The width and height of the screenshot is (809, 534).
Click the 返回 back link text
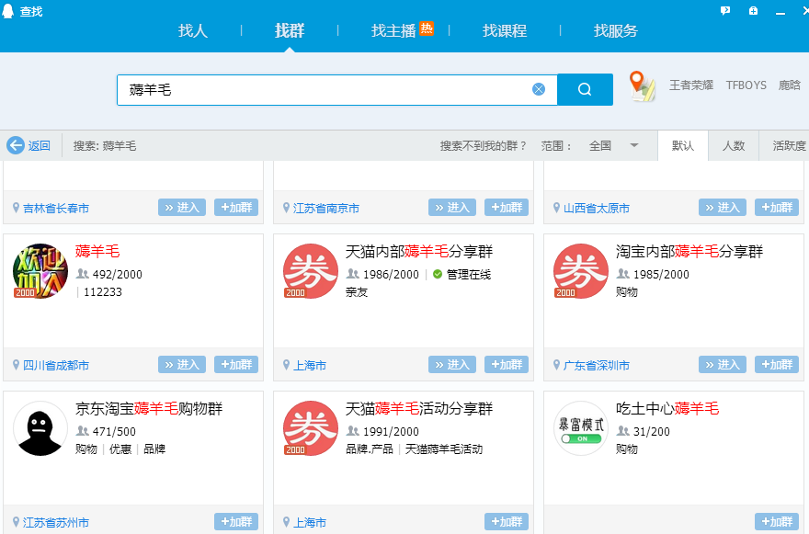40,146
